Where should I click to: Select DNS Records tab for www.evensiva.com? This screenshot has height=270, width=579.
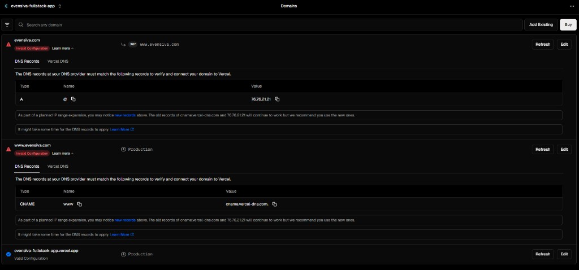[x=27, y=167]
